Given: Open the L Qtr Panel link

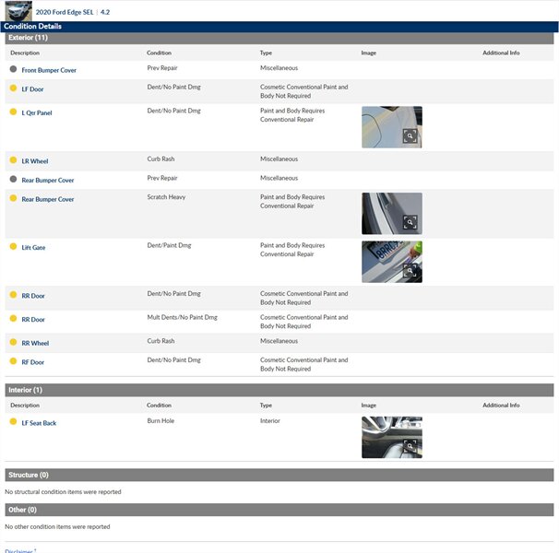Looking at the screenshot, I should tap(37, 113).
